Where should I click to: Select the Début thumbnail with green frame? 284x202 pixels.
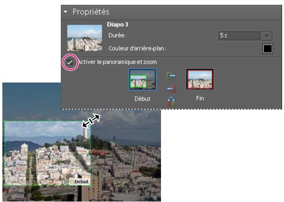(142, 79)
